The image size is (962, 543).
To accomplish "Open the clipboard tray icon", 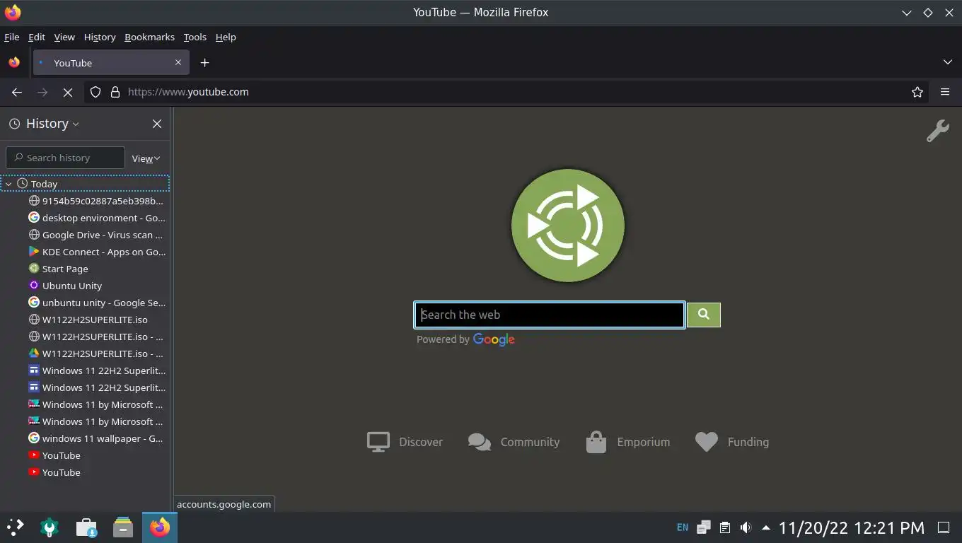I will point(725,527).
